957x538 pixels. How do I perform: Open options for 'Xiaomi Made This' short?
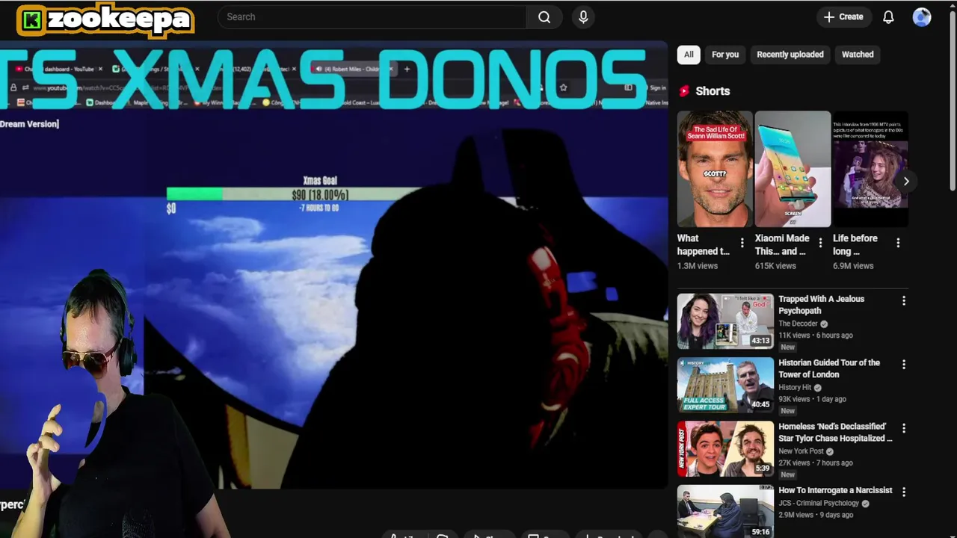tap(820, 243)
